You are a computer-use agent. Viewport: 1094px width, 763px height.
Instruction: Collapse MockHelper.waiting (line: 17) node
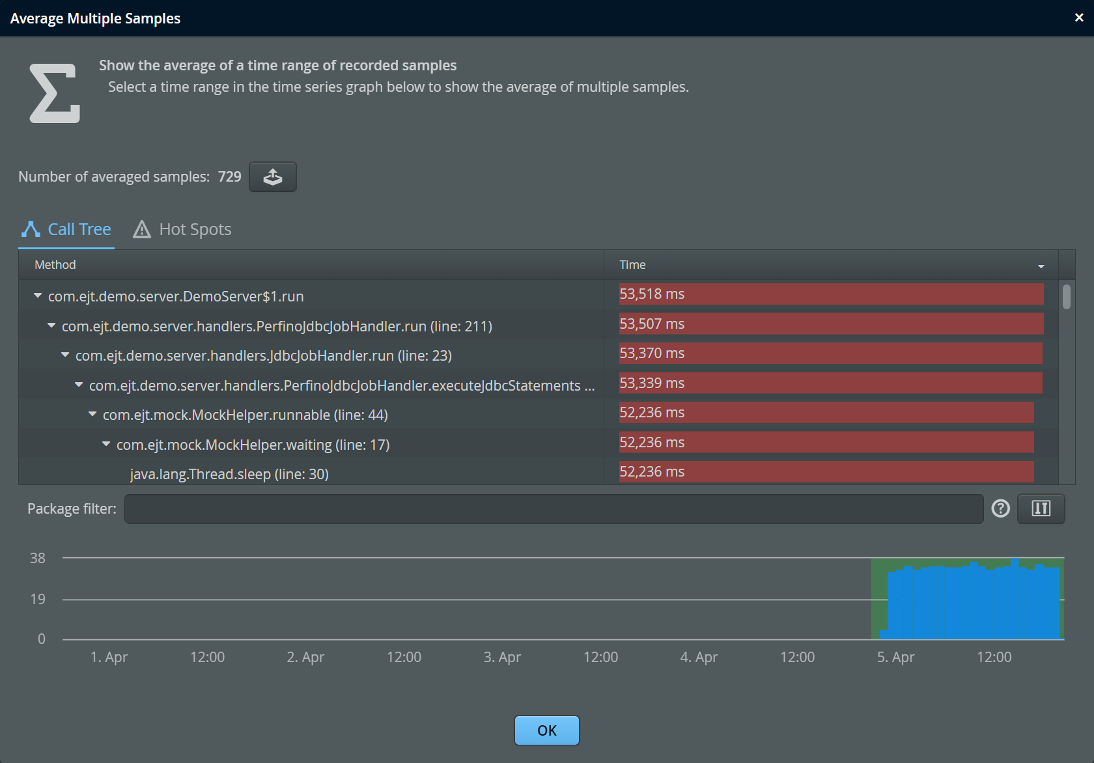[x=106, y=444]
